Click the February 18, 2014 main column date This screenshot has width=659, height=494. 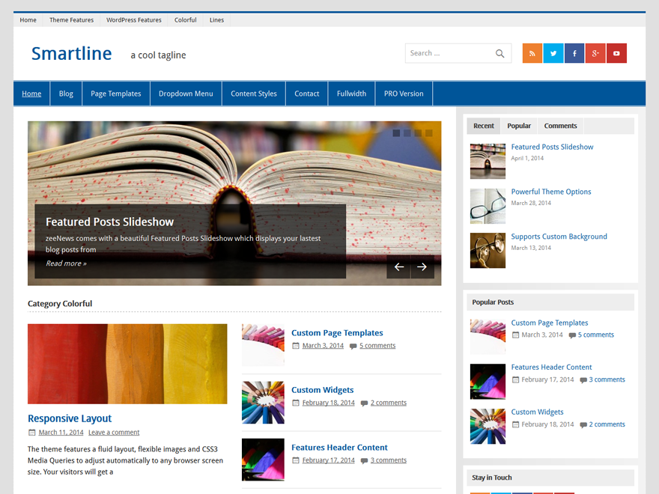coord(328,403)
